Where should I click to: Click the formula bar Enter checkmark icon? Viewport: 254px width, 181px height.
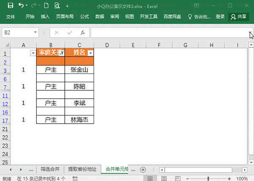(70, 33)
